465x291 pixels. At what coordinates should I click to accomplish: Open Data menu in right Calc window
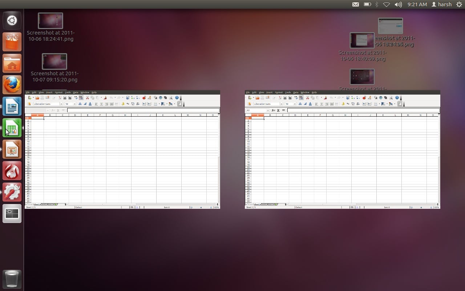[x=296, y=92]
